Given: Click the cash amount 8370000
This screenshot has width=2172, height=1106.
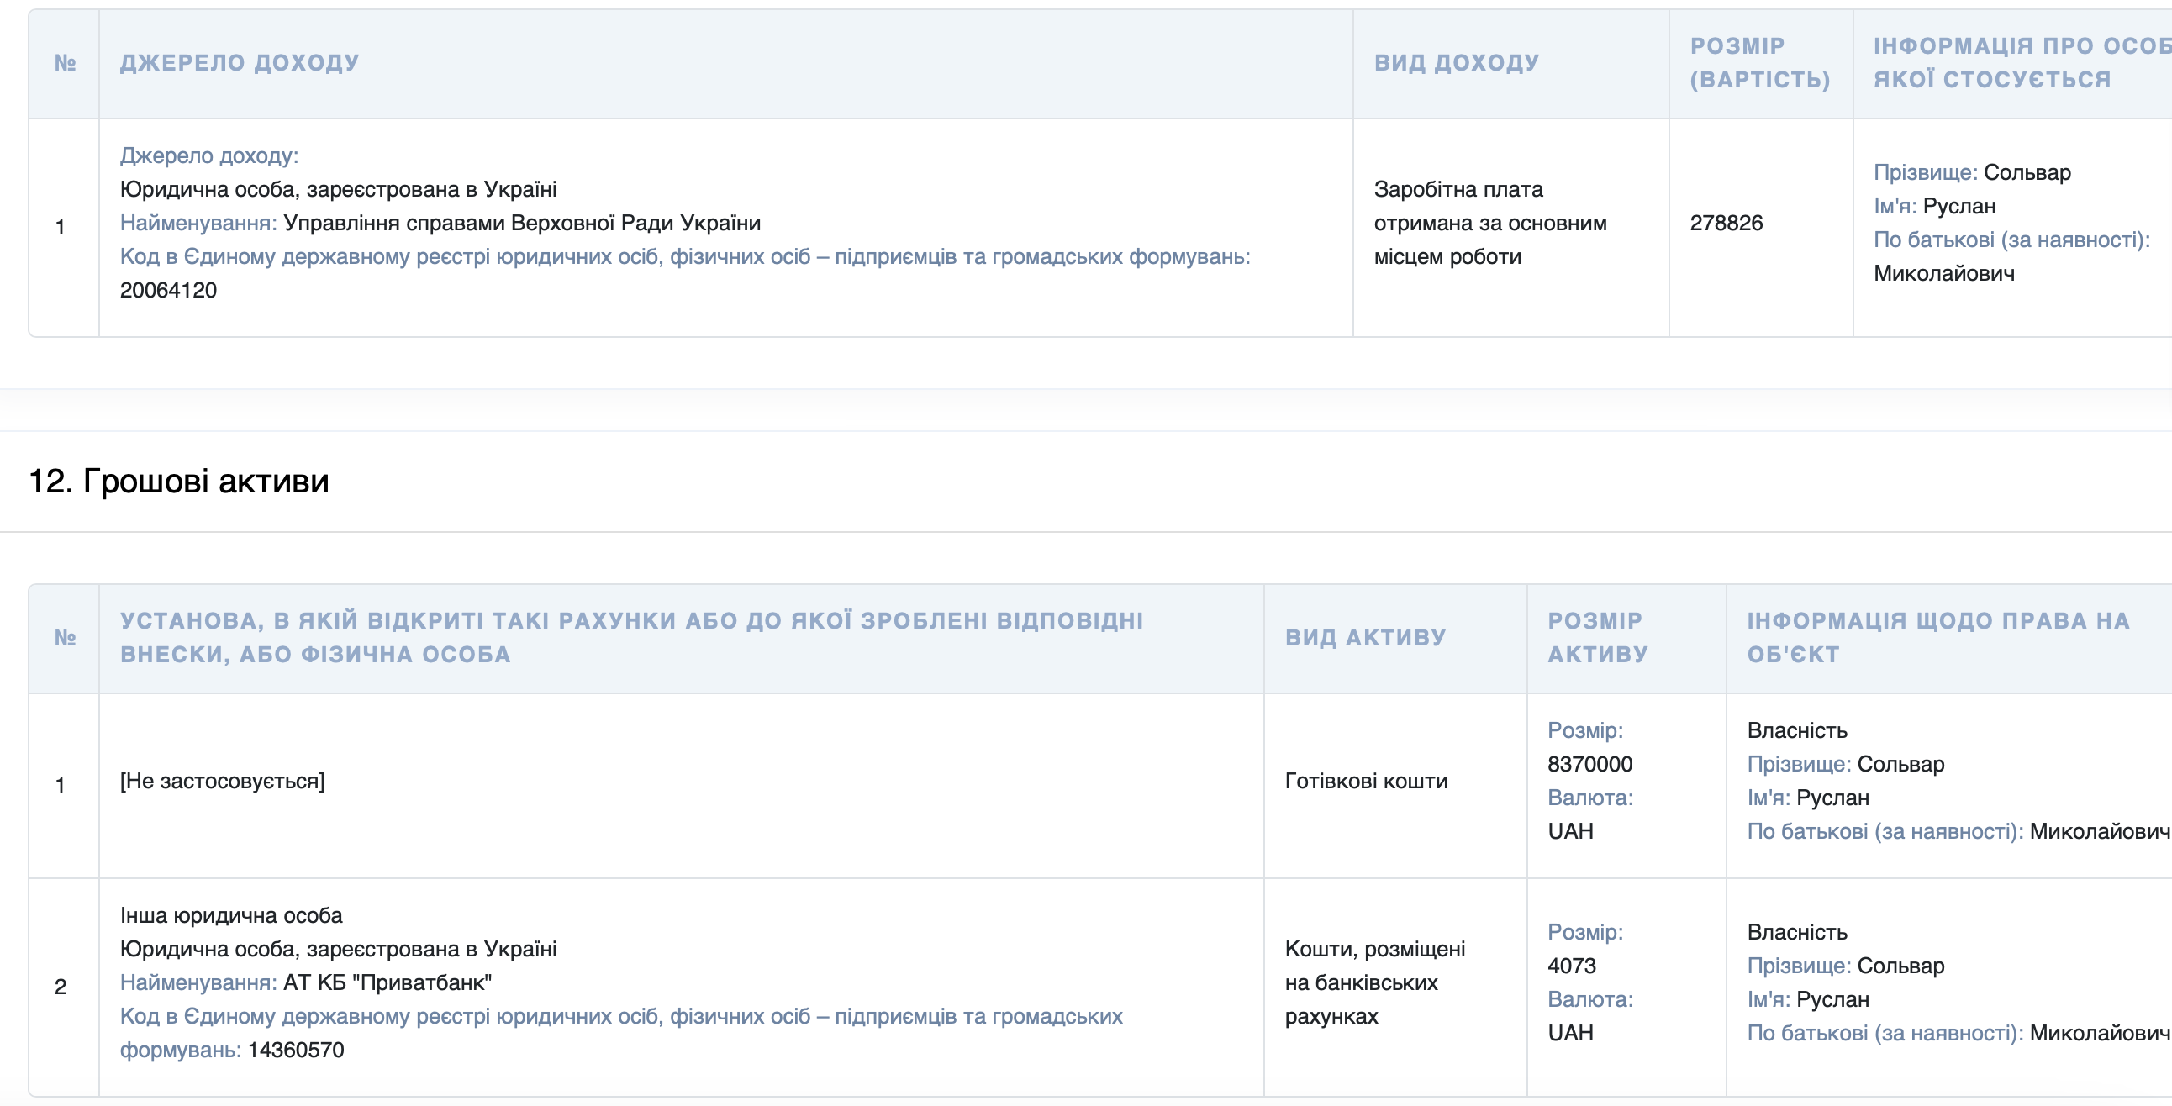Looking at the screenshot, I should (x=1589, y=764).
